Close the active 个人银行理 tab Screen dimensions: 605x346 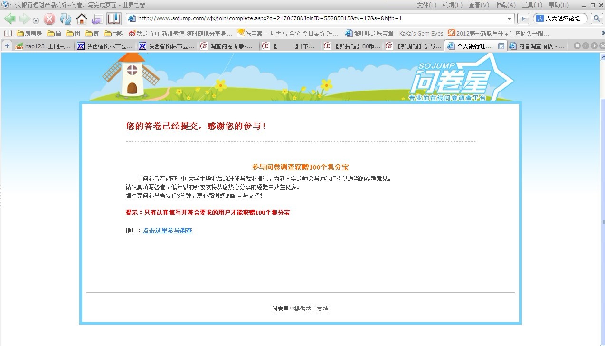click(501, 46)
